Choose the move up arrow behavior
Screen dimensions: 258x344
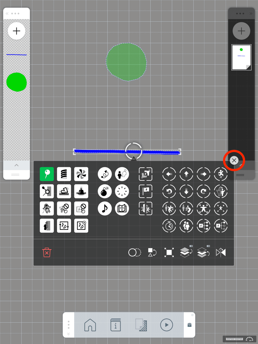point(186,174)
